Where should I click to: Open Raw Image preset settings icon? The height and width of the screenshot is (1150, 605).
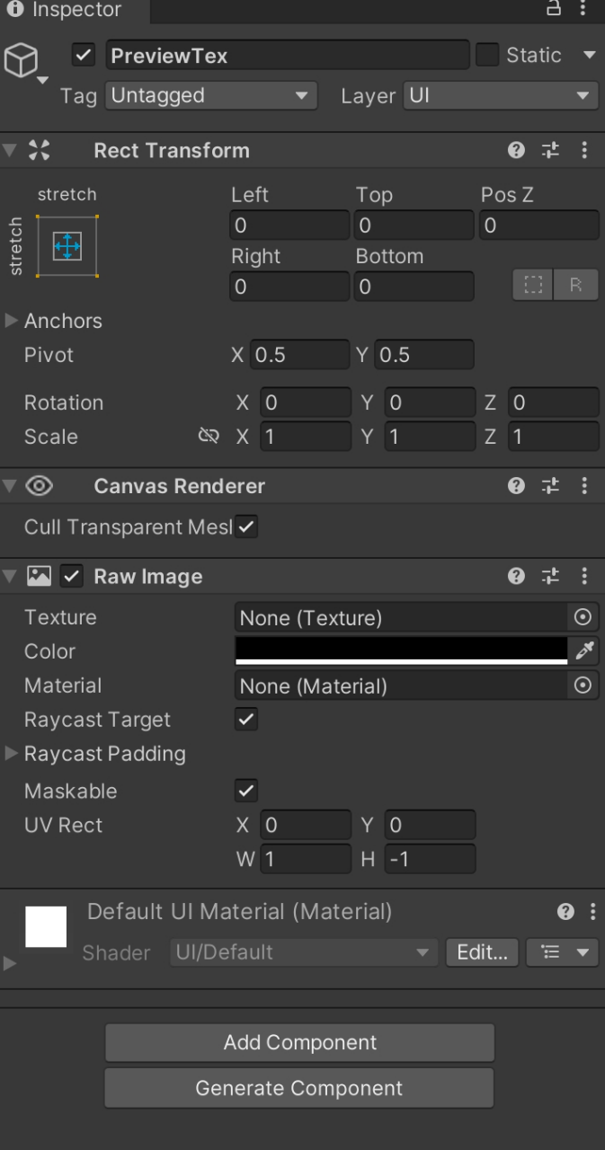pyautogui.click(x=550, y=576)
